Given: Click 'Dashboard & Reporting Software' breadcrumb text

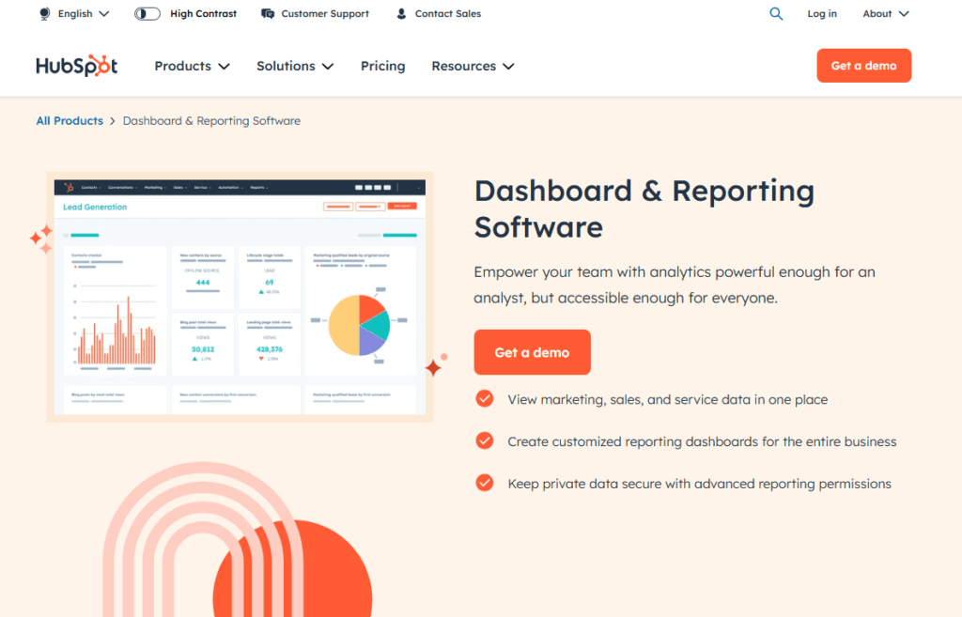Looking at the screenshot, I should click(211, 121).
